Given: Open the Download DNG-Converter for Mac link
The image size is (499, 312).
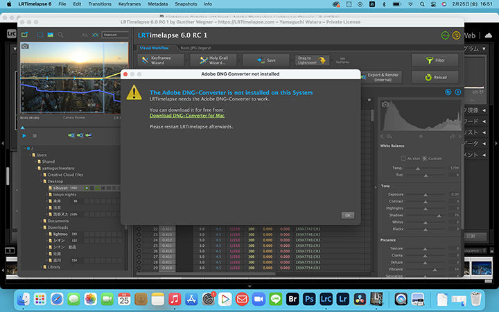Looking at the screenshot, I should click(187, 116).
